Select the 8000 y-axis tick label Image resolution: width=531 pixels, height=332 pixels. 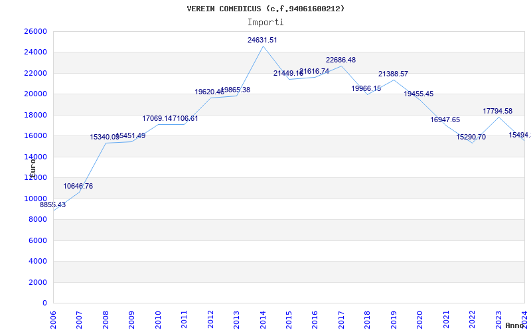[x=38, y=220]
